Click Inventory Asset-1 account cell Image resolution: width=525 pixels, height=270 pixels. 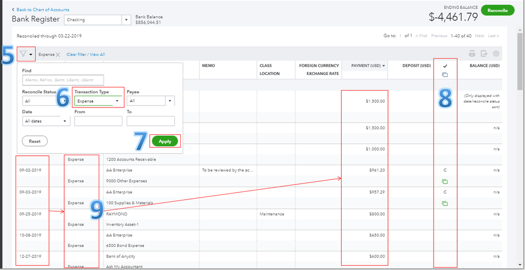point(122,224)
